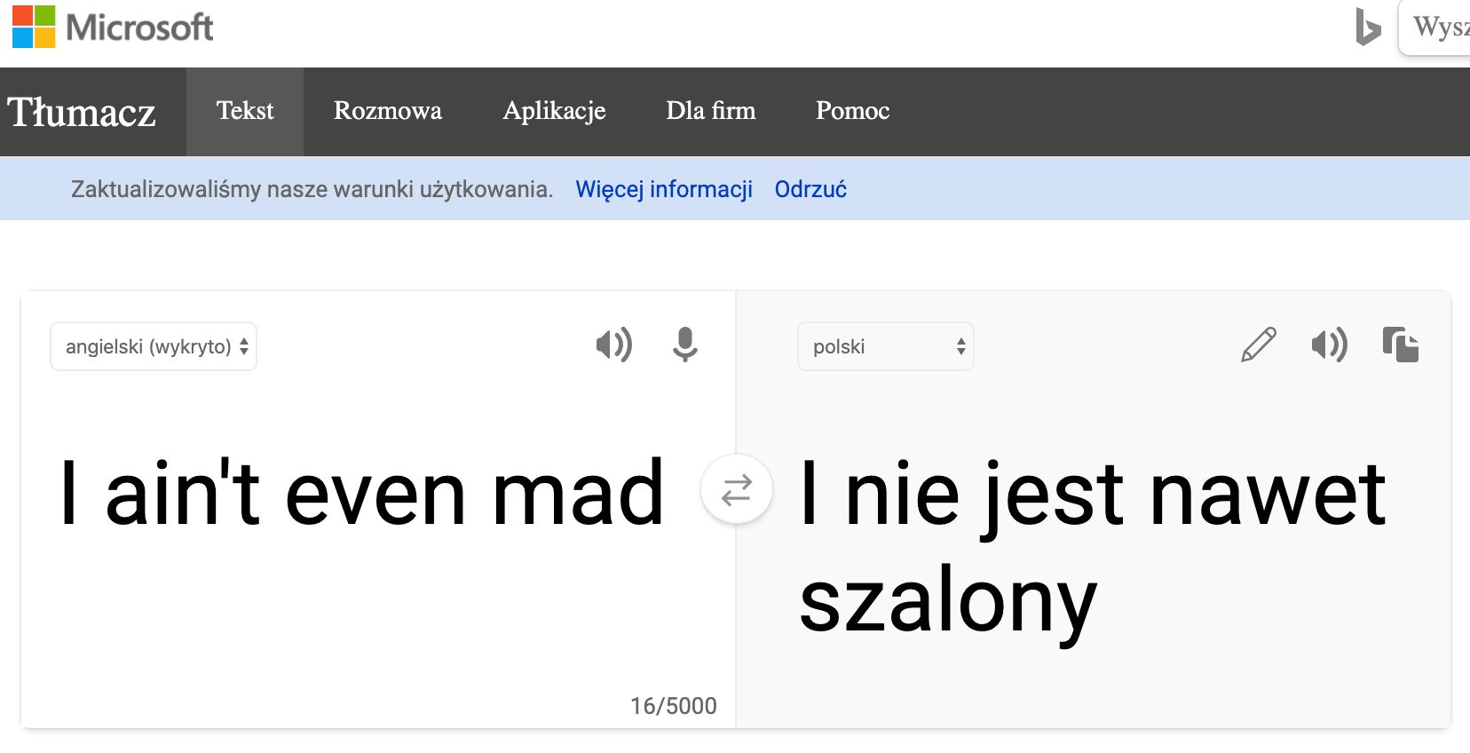Open Bing search via the Bing icon

[x=1367, y=28]
